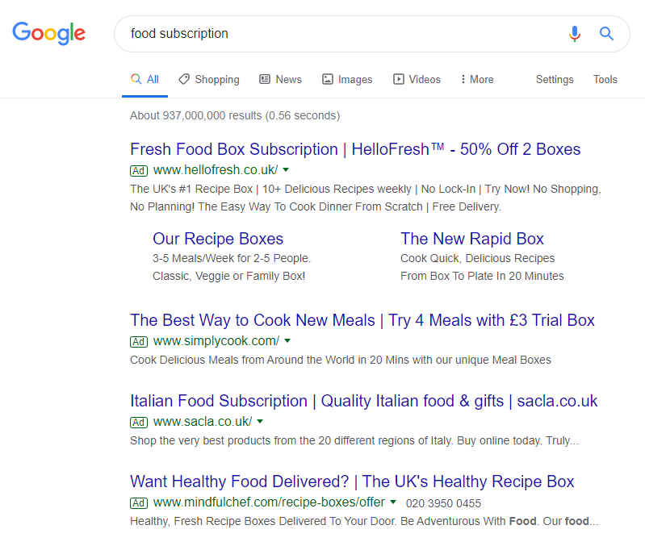Open search Settings
Screen dimensions: 645x546
click(555, 79)
